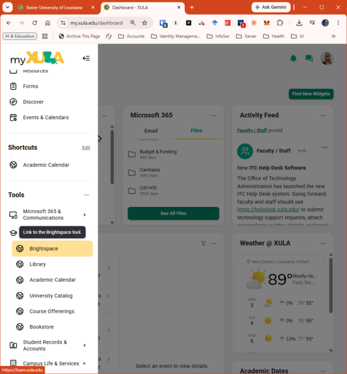
Task: Open notifications bell icon
Action: point(294,58)
